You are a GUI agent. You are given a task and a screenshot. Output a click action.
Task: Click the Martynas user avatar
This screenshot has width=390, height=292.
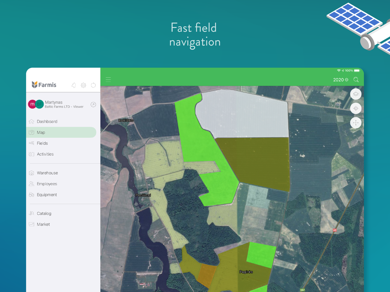coord(32,104)
